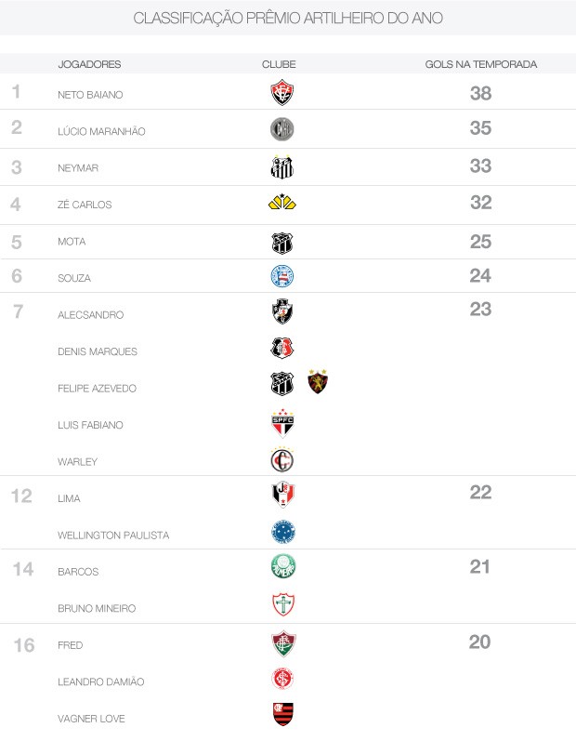The width and height of the screenshot is (576, 741).
Task: Click the Internacional crest beside Leandro Damião
Action: pos(282,679)
